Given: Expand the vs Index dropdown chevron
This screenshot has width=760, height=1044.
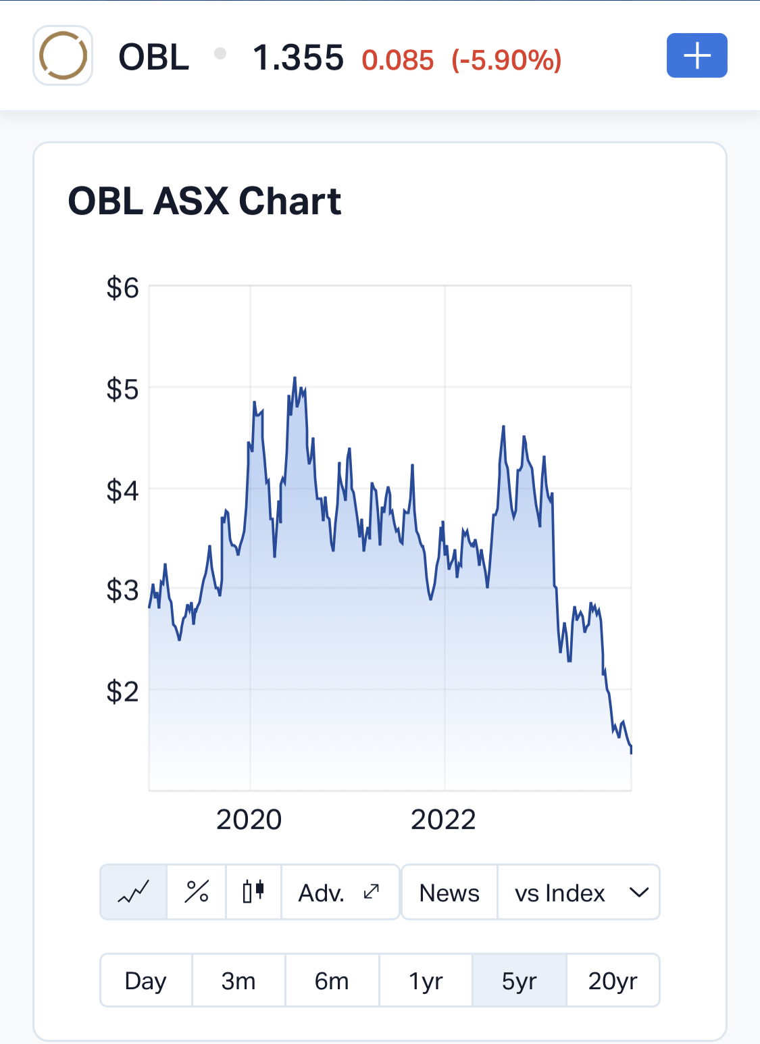Looking at the screenshot, I should [x=638, y=892].
